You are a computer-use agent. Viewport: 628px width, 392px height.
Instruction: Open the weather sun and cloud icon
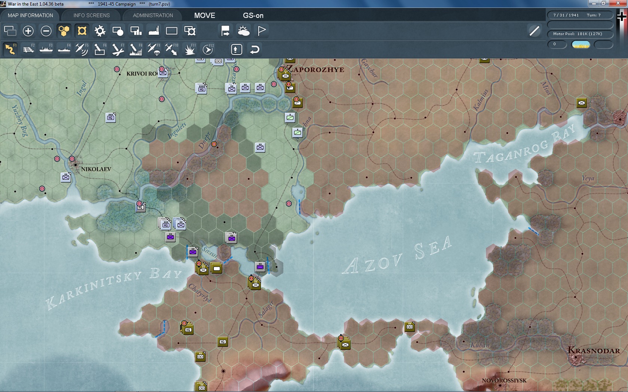click(x=243, y=31)
